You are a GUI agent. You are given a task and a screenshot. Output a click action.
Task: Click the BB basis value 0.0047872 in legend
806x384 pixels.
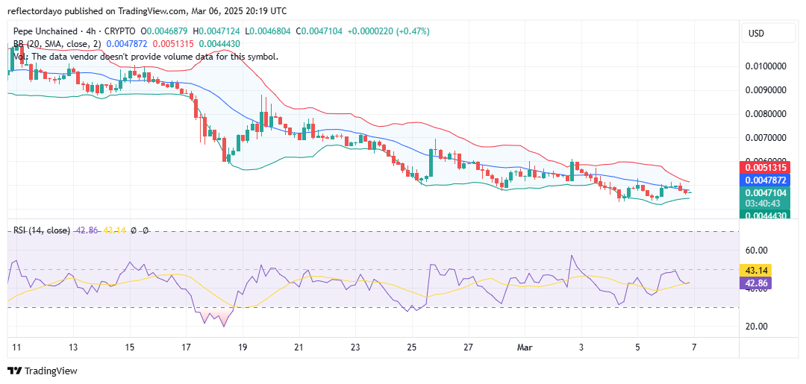(x=126, y=44)
